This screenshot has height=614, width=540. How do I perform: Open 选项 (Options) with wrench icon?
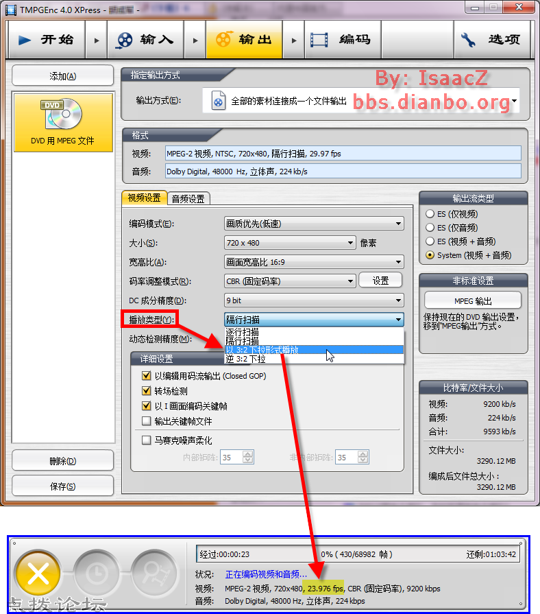(492, 40)
